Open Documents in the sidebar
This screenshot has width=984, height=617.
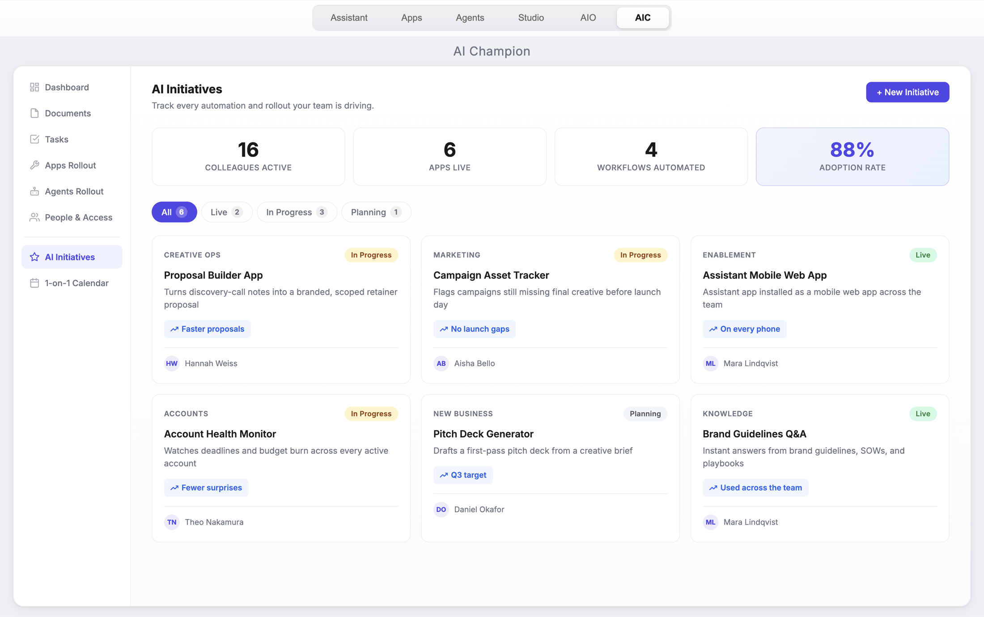pyautogui.click(x=72, y=113)
